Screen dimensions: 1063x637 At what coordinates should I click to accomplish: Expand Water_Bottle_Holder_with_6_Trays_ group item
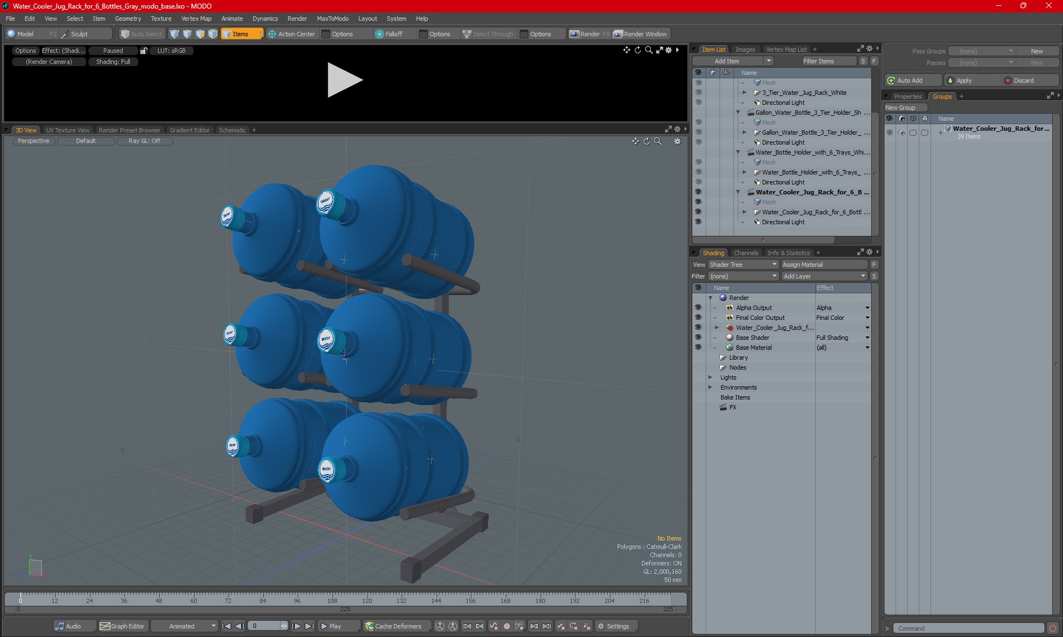pos(745,172)
